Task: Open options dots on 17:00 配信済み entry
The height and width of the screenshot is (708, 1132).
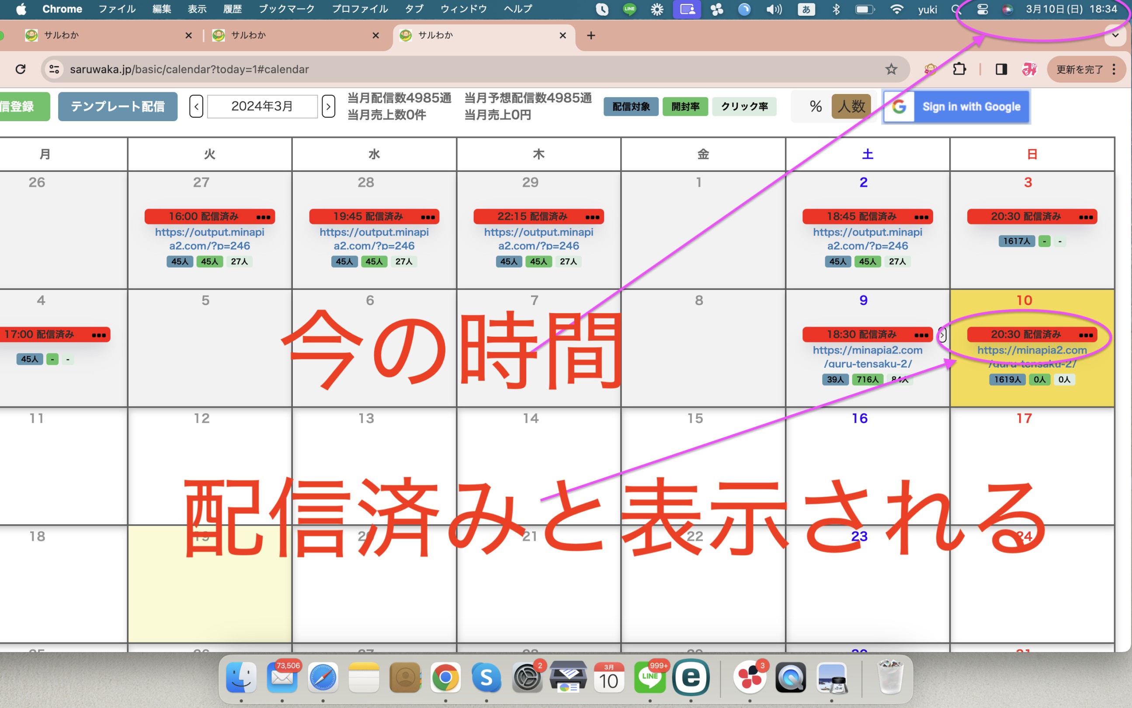Action: pos(99,335)
